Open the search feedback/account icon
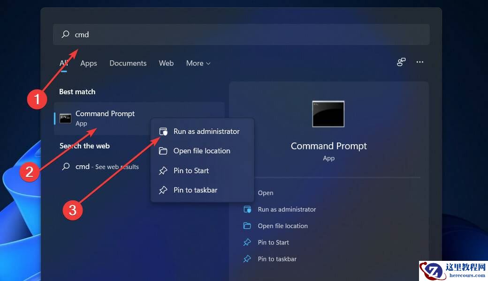Viewport: 488px width, 281px height. (401, 62)
